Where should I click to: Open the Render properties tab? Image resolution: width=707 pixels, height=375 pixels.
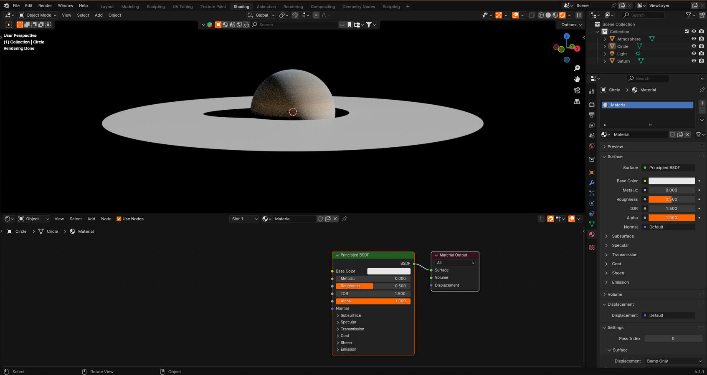[592, 104]
